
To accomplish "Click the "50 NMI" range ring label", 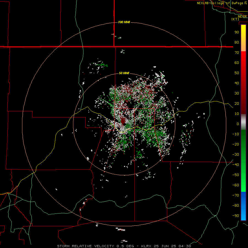I will click(x=124, y=73).
